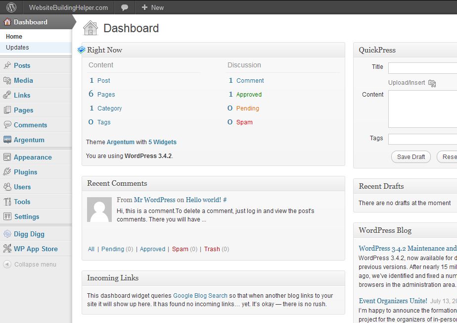
Task: Click the Upload/Insert media icon in QuickPress
Action: click(432, 83)
